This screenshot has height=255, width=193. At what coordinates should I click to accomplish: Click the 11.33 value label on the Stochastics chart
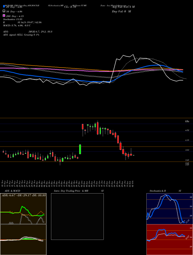(x=188, y=221)
